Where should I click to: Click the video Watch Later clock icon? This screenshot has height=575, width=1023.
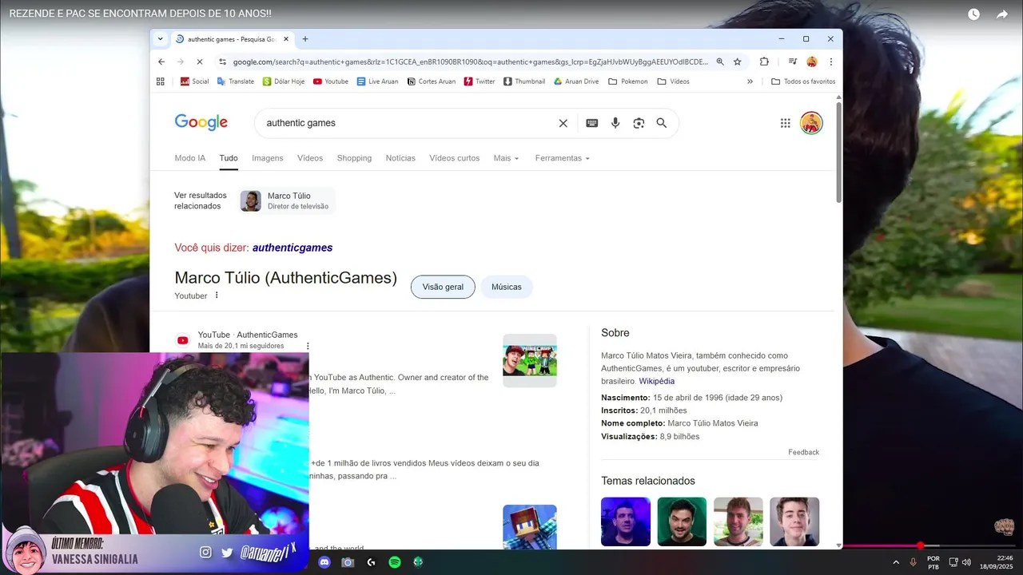[973, 14]
